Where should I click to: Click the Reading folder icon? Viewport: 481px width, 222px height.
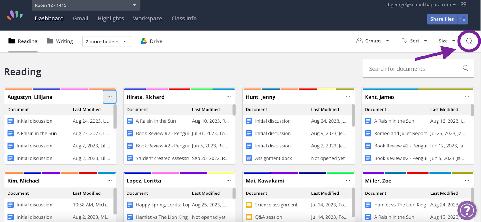12,41
